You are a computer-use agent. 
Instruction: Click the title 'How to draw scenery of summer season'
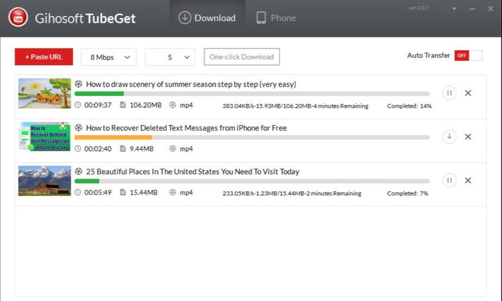191,84
